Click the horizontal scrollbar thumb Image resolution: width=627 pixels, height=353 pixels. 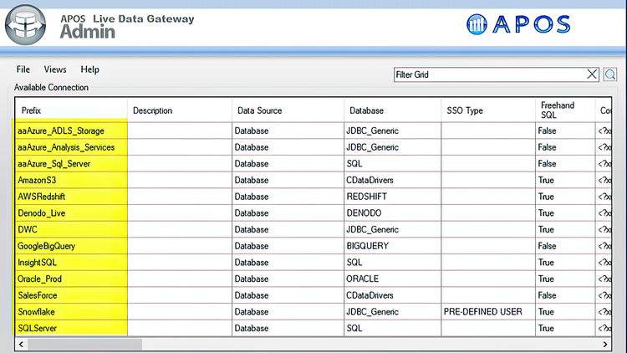tap(84, 344)
